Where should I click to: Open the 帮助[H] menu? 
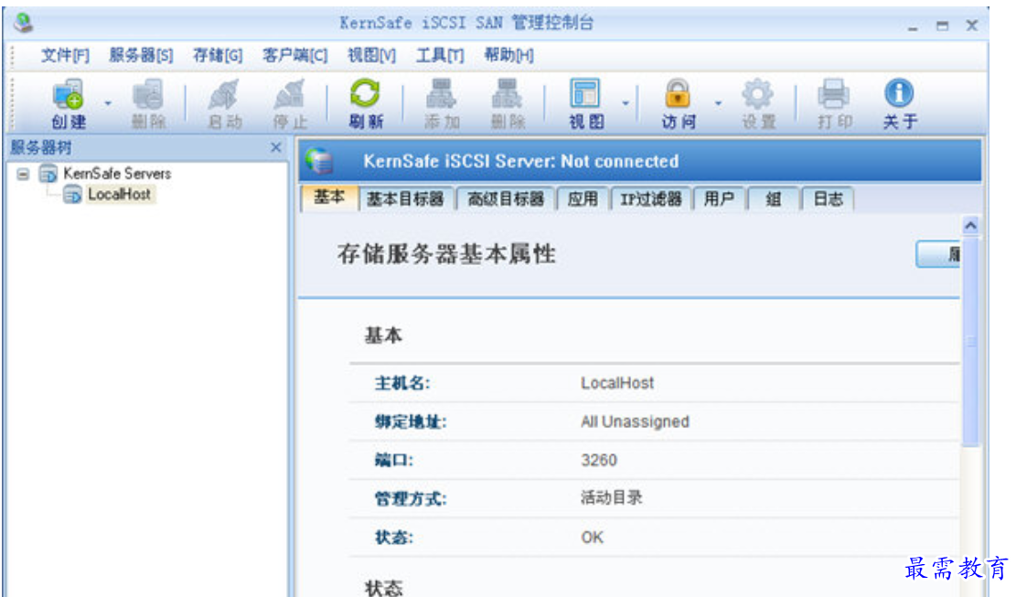[508, 56]
